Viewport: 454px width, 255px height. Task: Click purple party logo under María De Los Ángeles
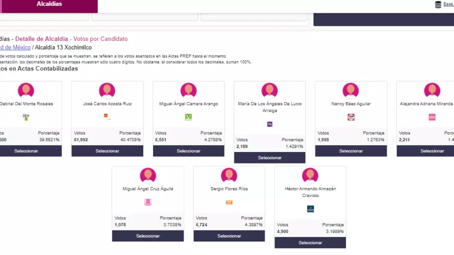pyautogui.click(x=270, y=124)
